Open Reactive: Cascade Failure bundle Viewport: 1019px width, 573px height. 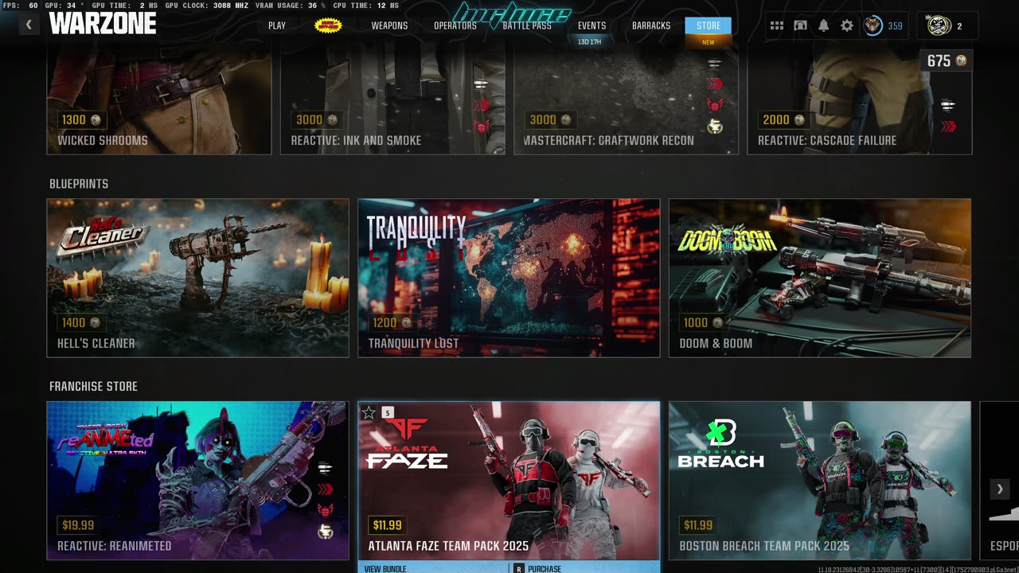click(x=860, y=100)
